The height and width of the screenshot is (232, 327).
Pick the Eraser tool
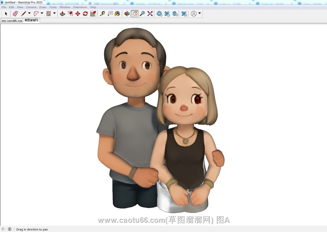[x=15, y=14]
